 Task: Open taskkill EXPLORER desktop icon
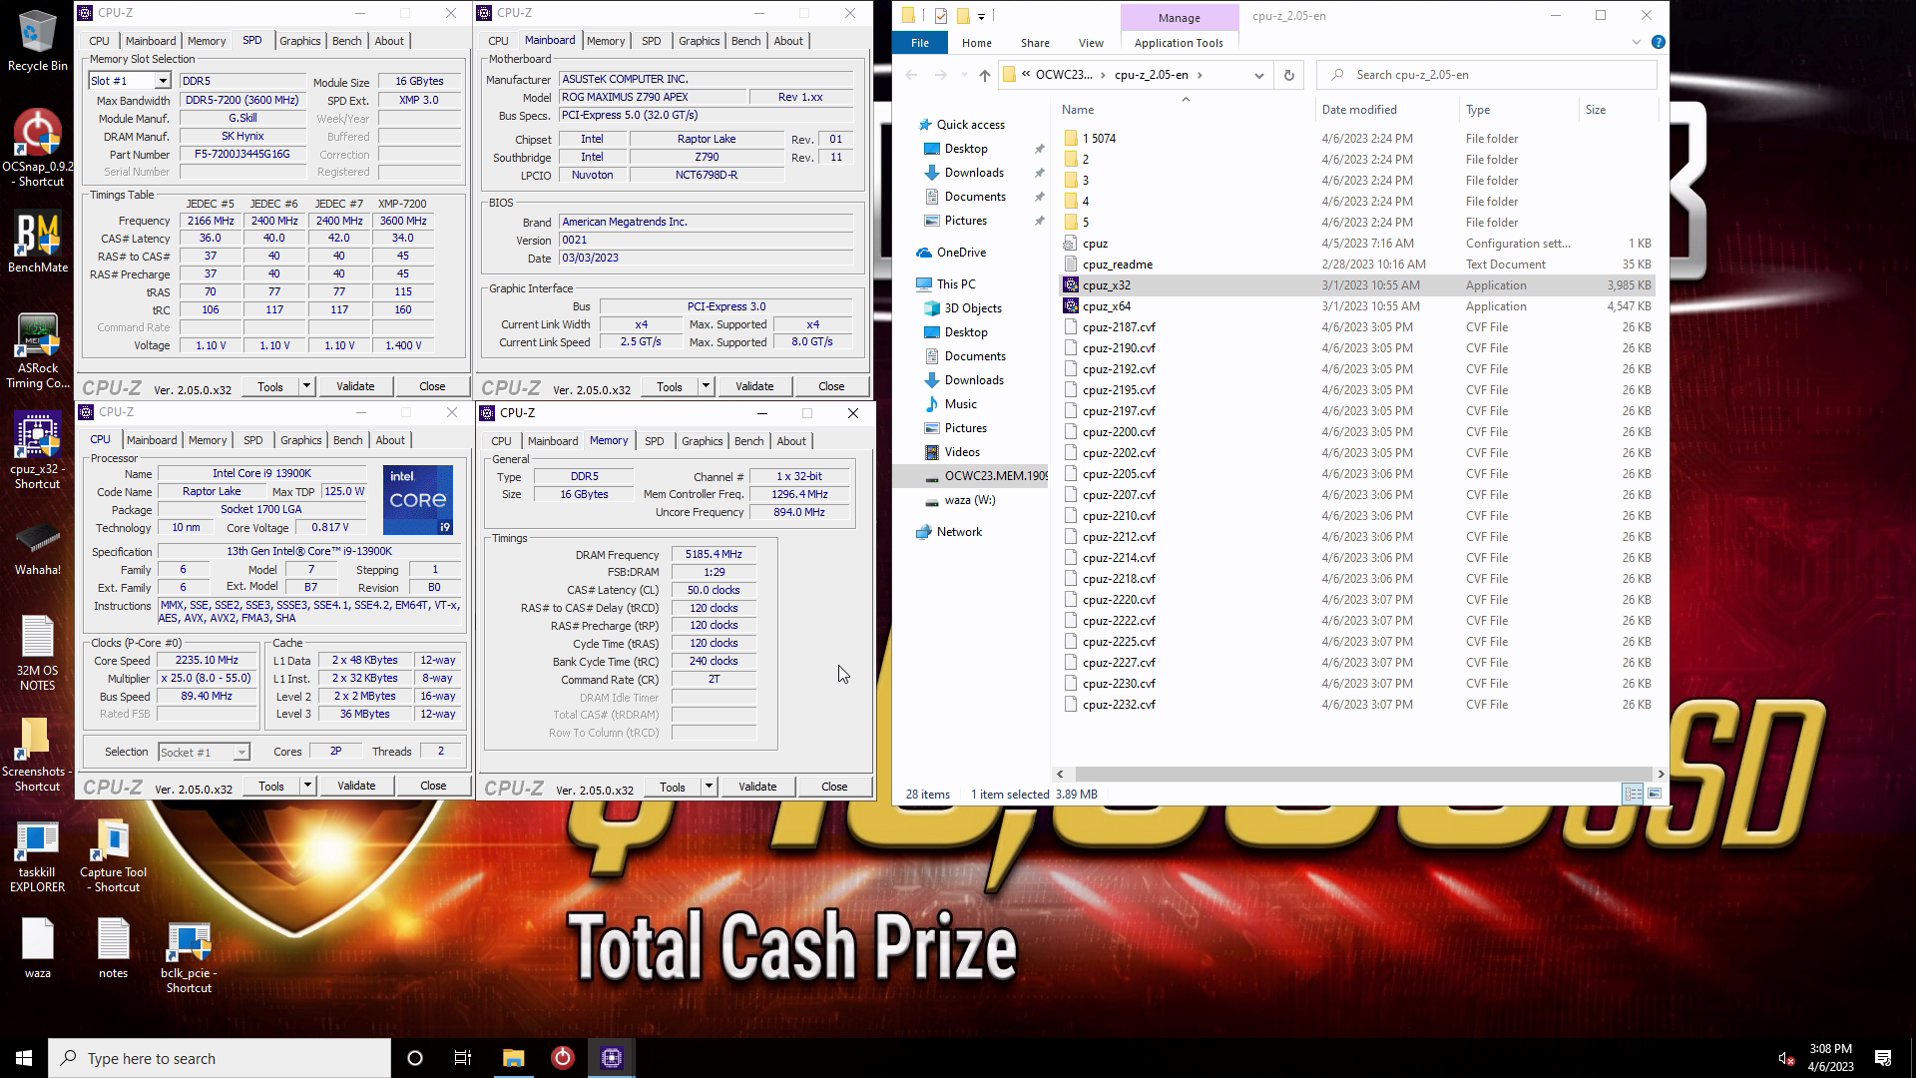point(37,856)
